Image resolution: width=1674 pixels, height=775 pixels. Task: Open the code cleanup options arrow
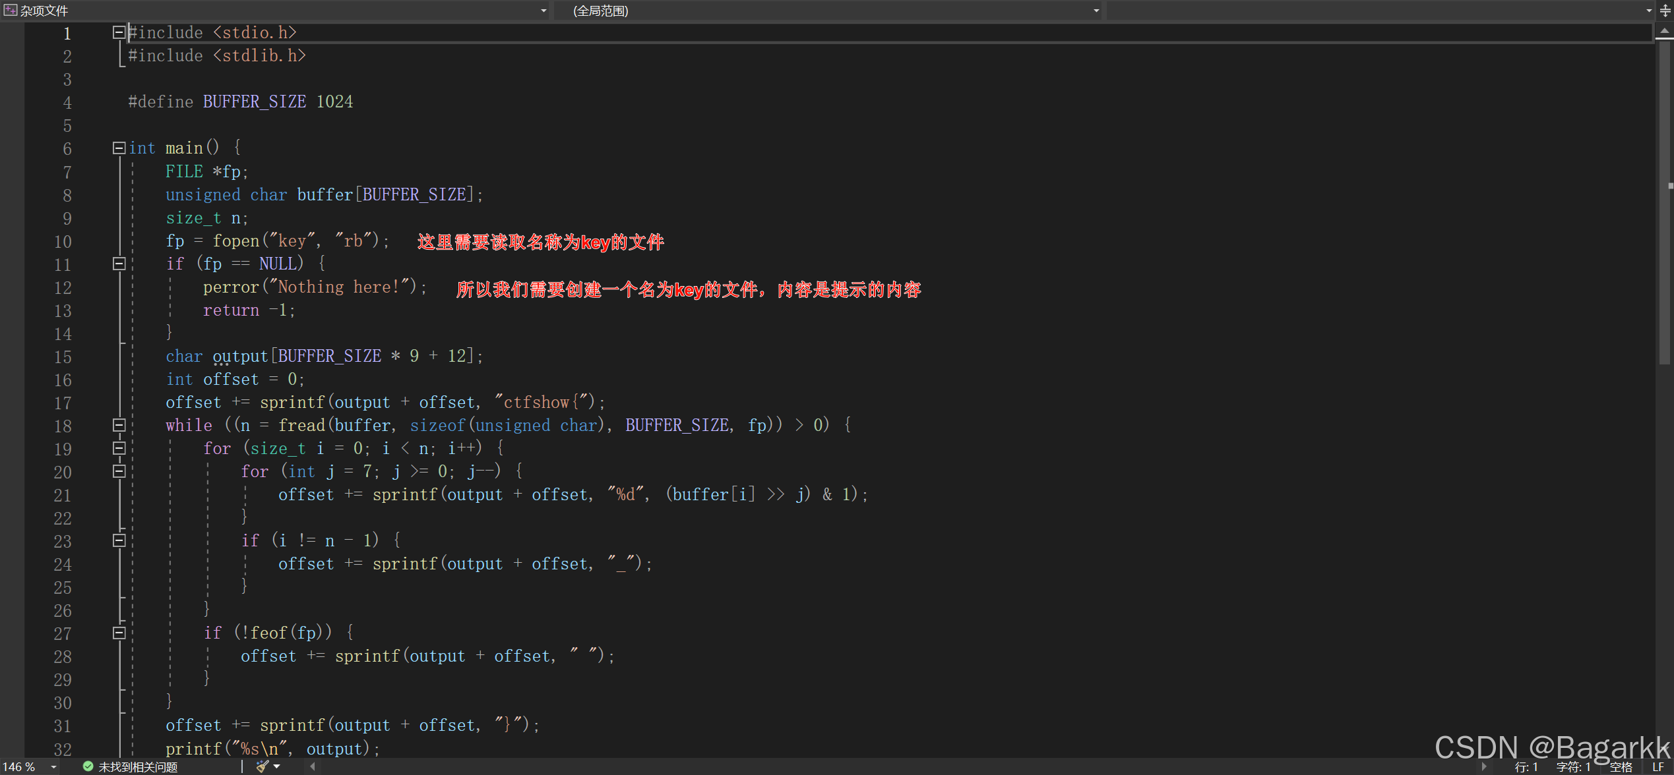277,766
